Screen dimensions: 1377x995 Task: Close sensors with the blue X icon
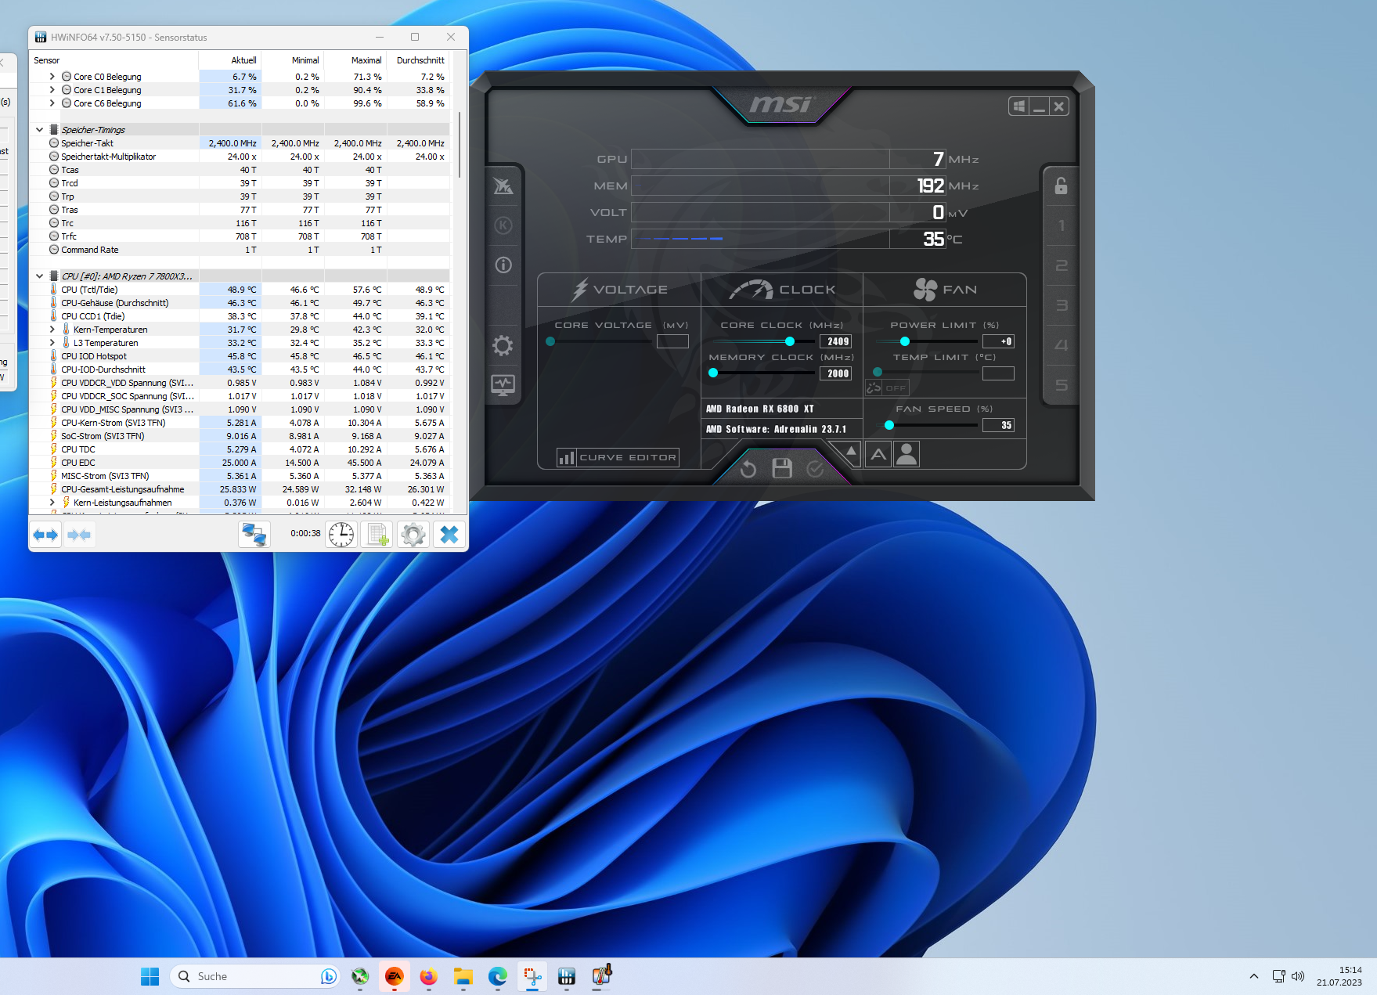(449, 535)
